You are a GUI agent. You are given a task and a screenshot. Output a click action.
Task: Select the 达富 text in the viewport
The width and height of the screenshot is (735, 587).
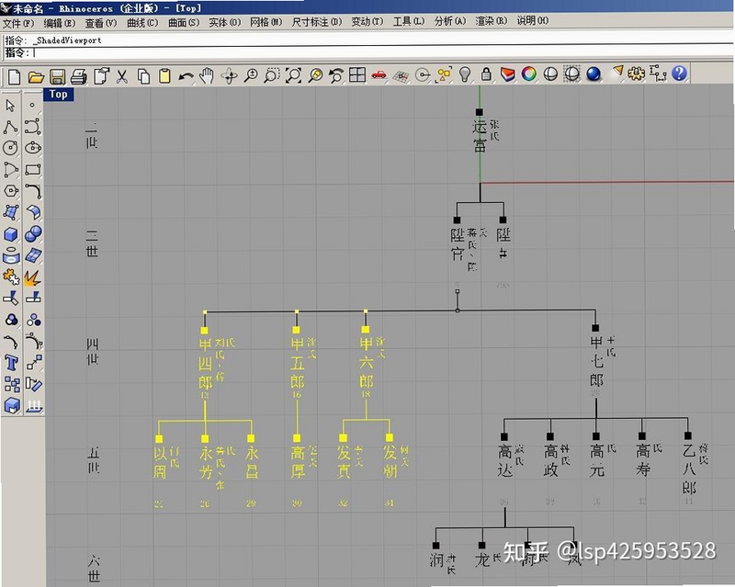[x=479, y=136]
